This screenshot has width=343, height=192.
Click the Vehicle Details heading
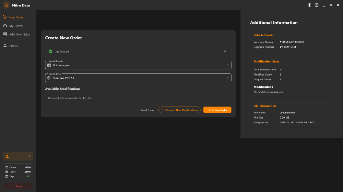pyautogui.click(x=263, y=35)
